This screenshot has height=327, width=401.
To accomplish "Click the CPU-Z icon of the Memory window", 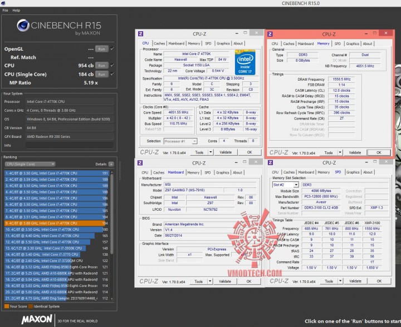I will pyautogui.click(x=270, y=34).
